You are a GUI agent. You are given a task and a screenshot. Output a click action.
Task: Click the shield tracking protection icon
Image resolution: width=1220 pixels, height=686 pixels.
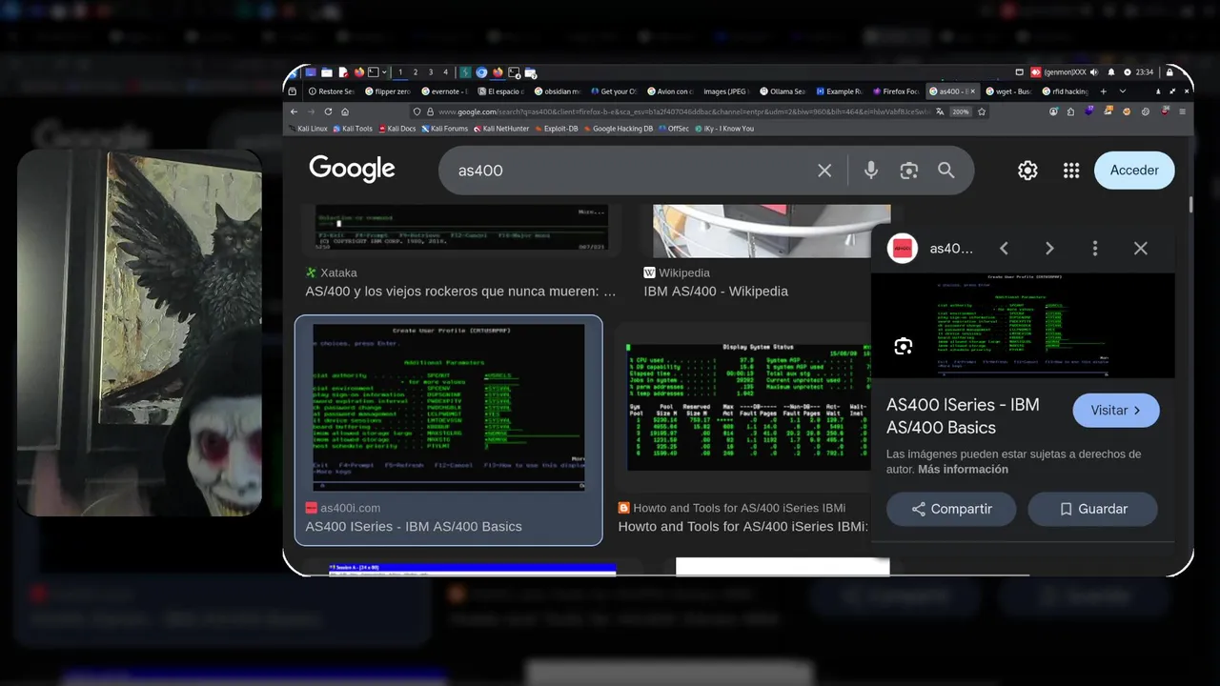click(417, 111)
